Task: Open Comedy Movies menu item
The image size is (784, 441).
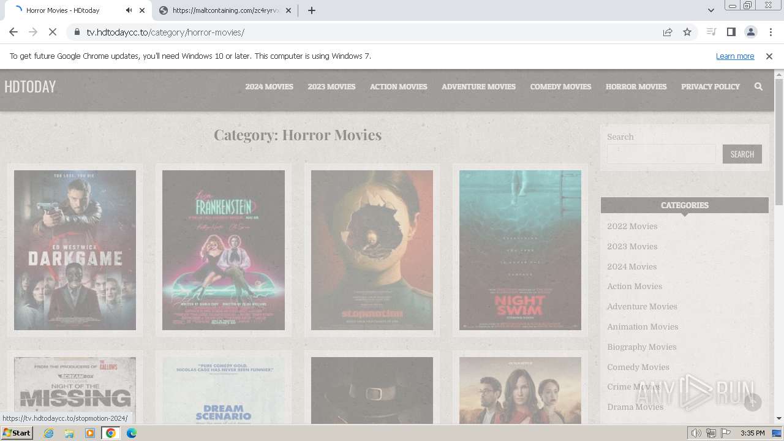Action: point(560,86)
